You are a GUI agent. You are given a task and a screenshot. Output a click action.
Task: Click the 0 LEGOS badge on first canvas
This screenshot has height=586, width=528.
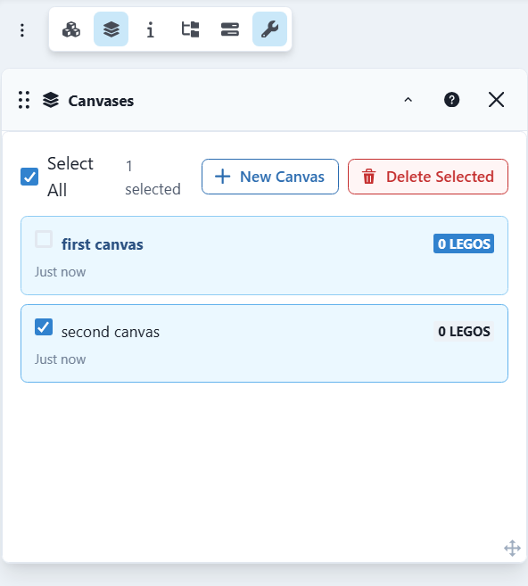[x=464, y=243]
